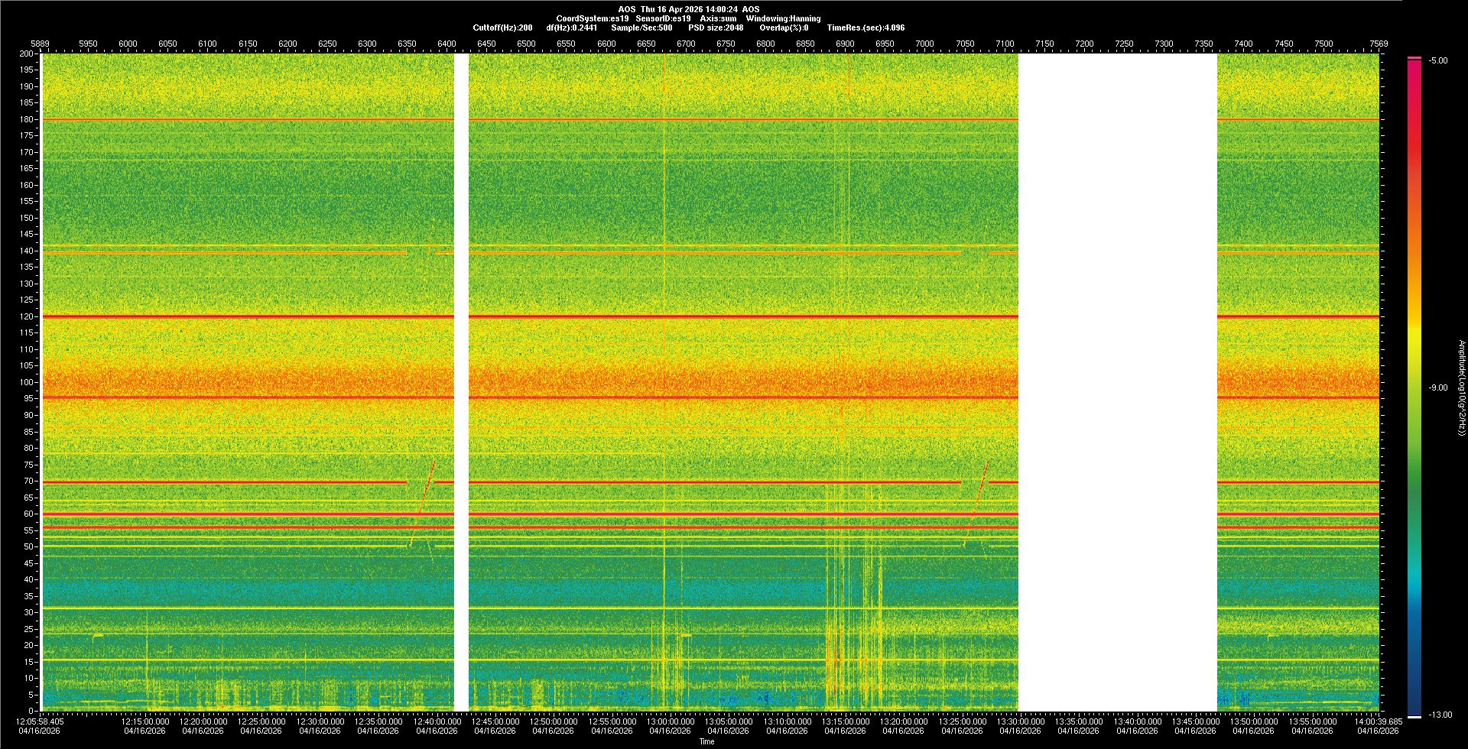Click the 120 Hz frequency axis label
The width and height of the screenshot is (1468, 749).
point(26,316)
